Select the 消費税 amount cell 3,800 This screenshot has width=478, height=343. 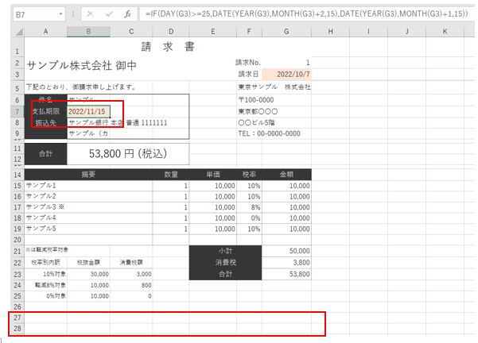click(286, 262)
